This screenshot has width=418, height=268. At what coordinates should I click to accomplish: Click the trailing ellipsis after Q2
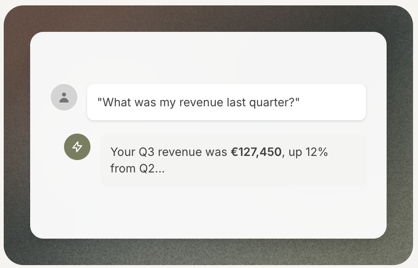click(159, 169)
